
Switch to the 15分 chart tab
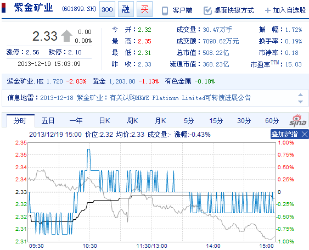tap(216, 121)
